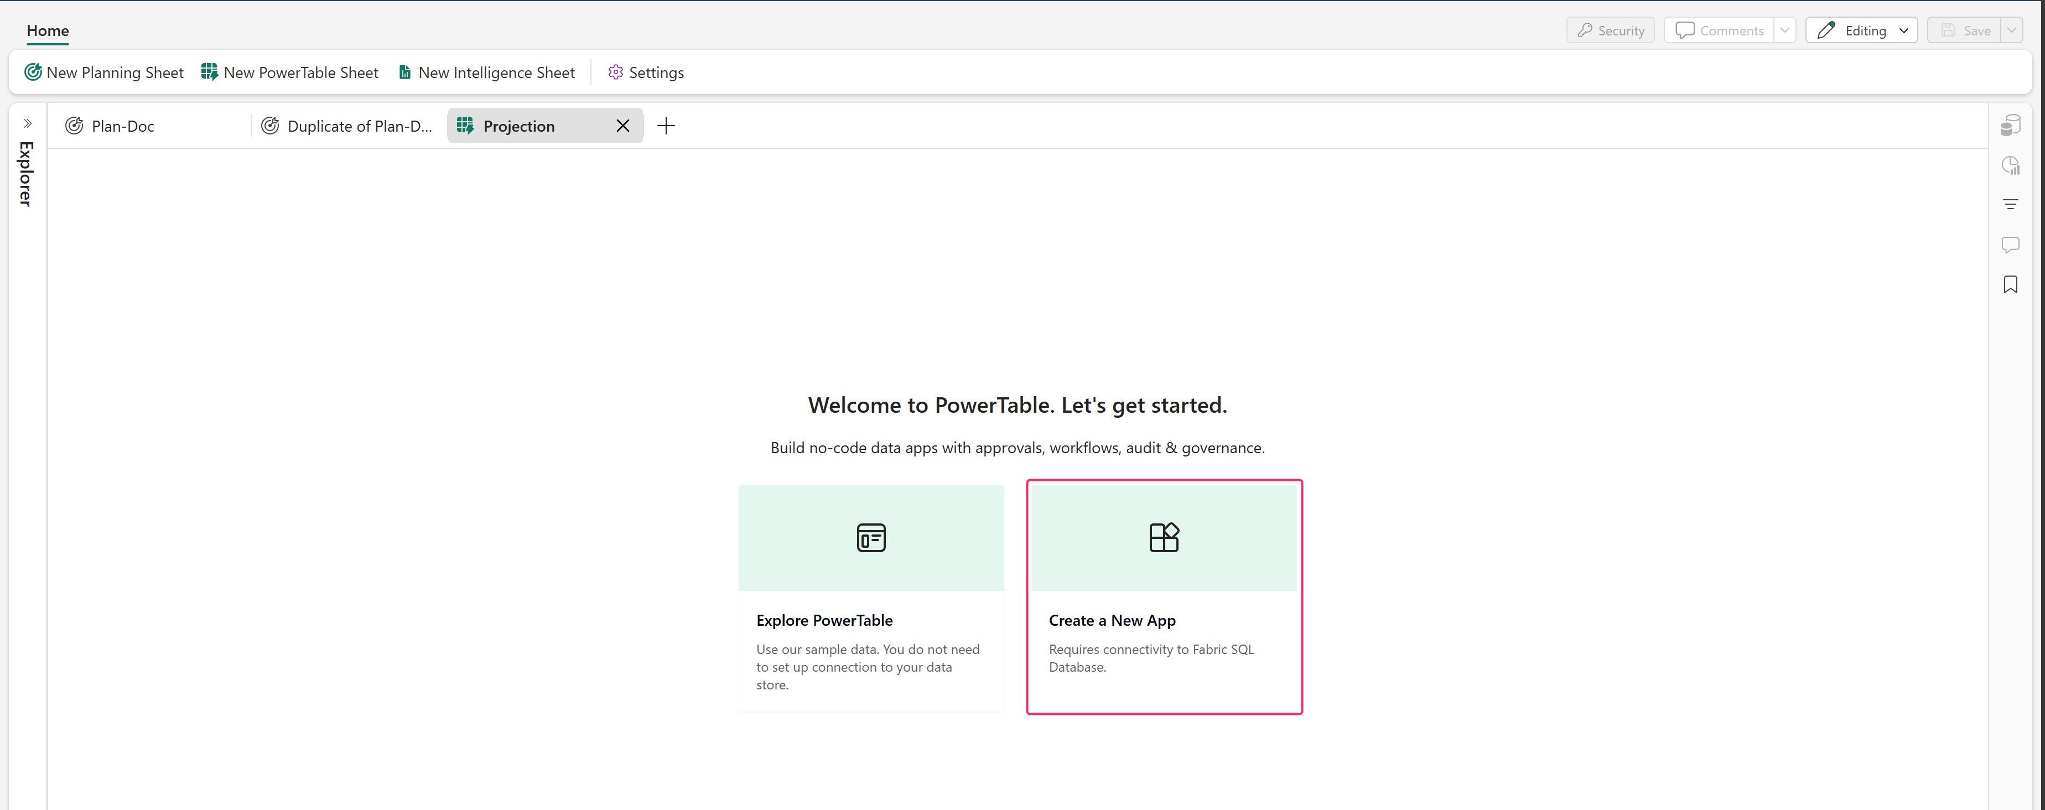Open the chart report side icon
Image resolution: width=2045 pixels, height=810 pixels.
click(2010, 165)
